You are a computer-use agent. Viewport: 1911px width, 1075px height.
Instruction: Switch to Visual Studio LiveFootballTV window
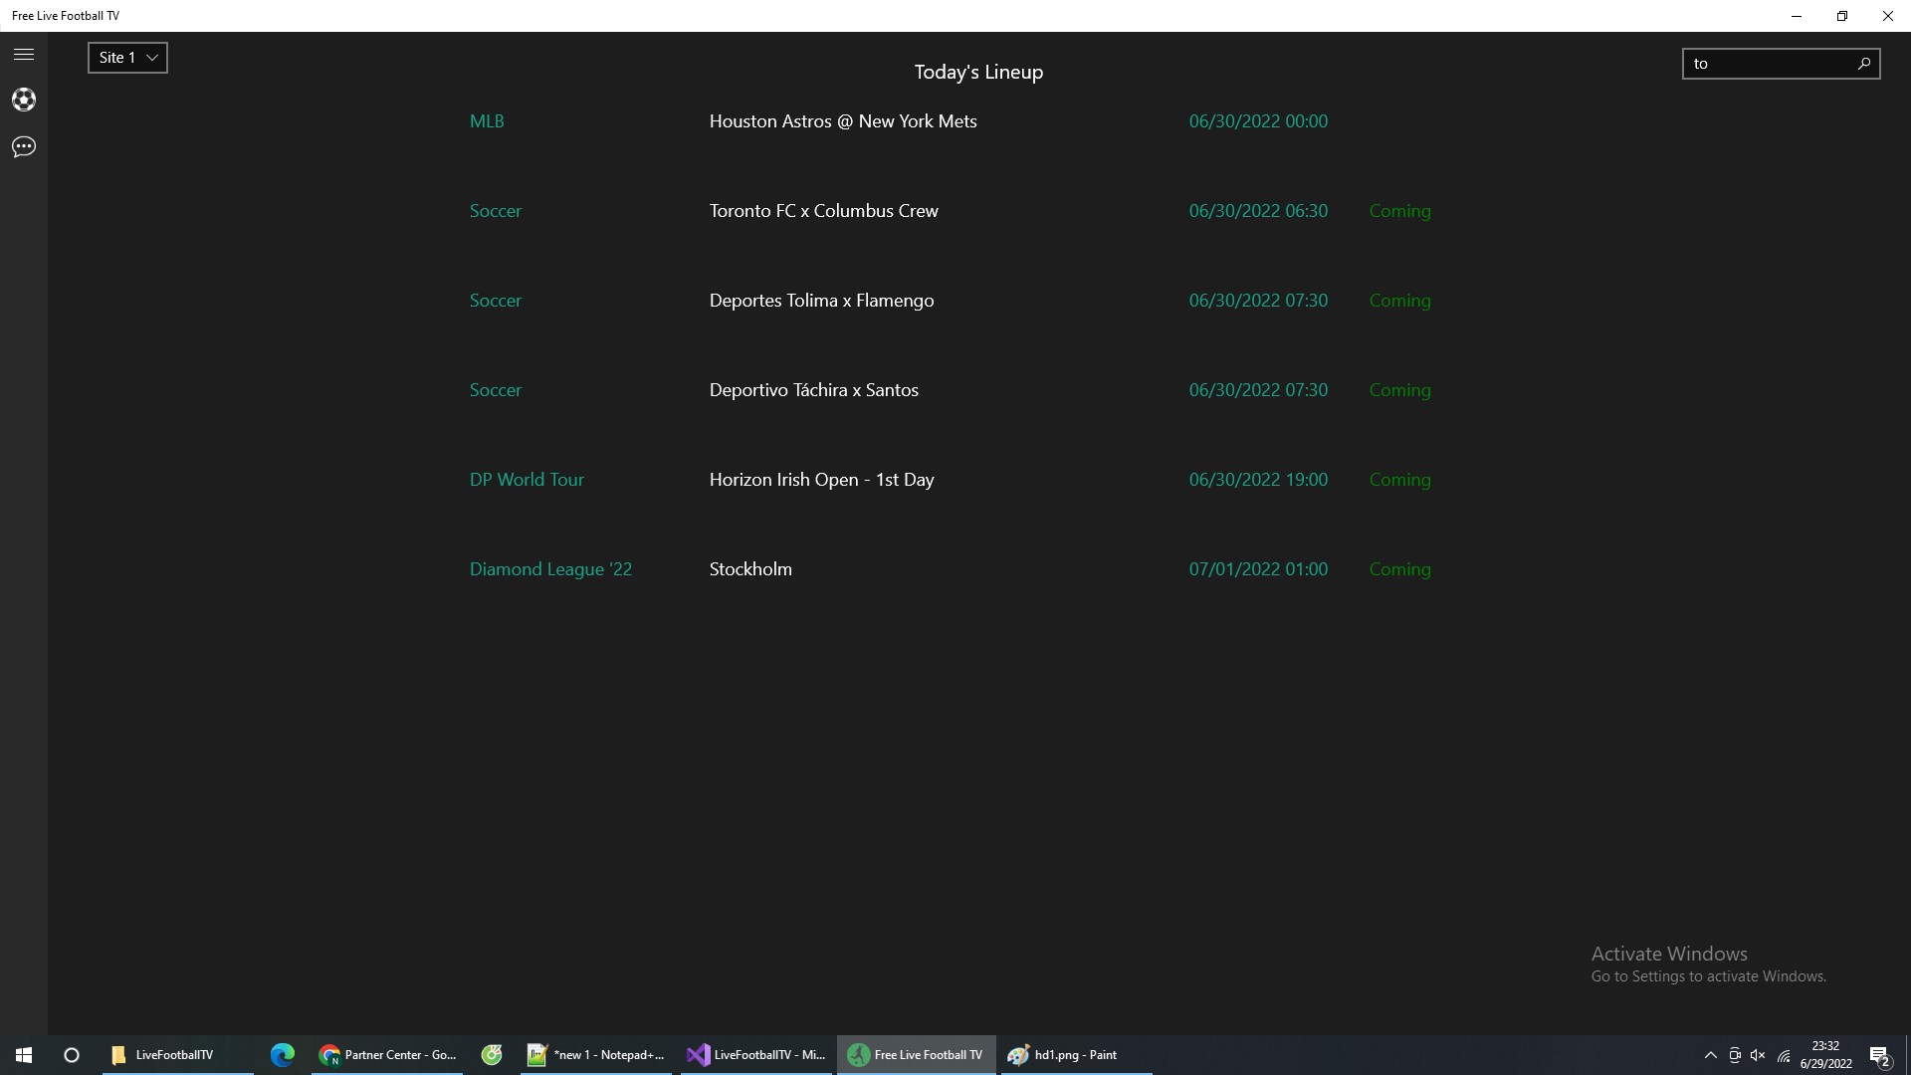(756, 1055)
